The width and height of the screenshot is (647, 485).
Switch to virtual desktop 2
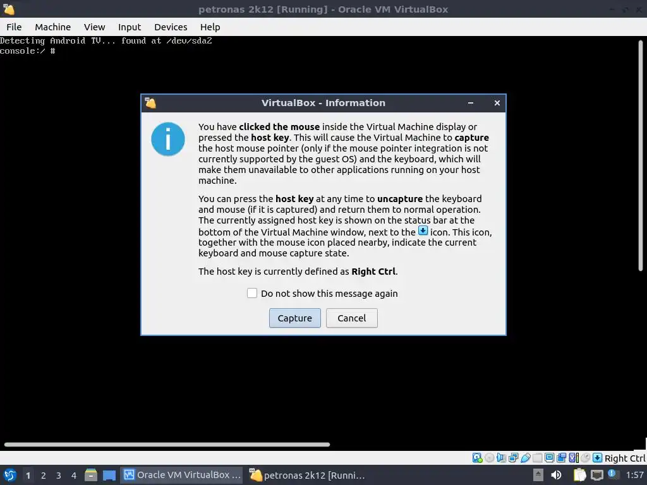click(x=44, y=475)
